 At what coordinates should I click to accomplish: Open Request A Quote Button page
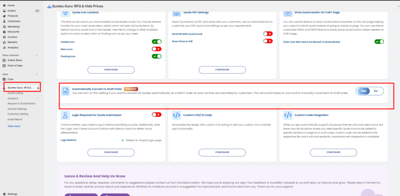[x=21, y=104]
